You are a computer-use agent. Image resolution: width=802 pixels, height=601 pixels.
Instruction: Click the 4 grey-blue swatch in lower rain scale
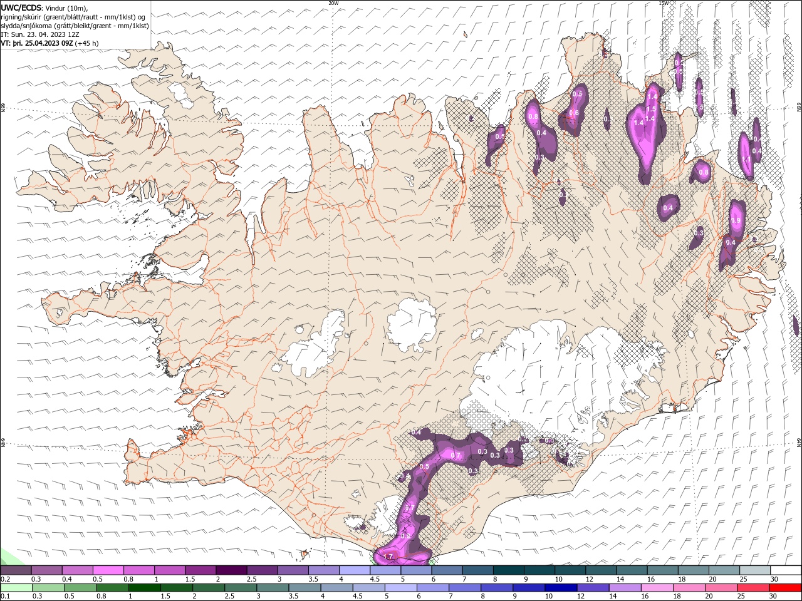[336, 588]
